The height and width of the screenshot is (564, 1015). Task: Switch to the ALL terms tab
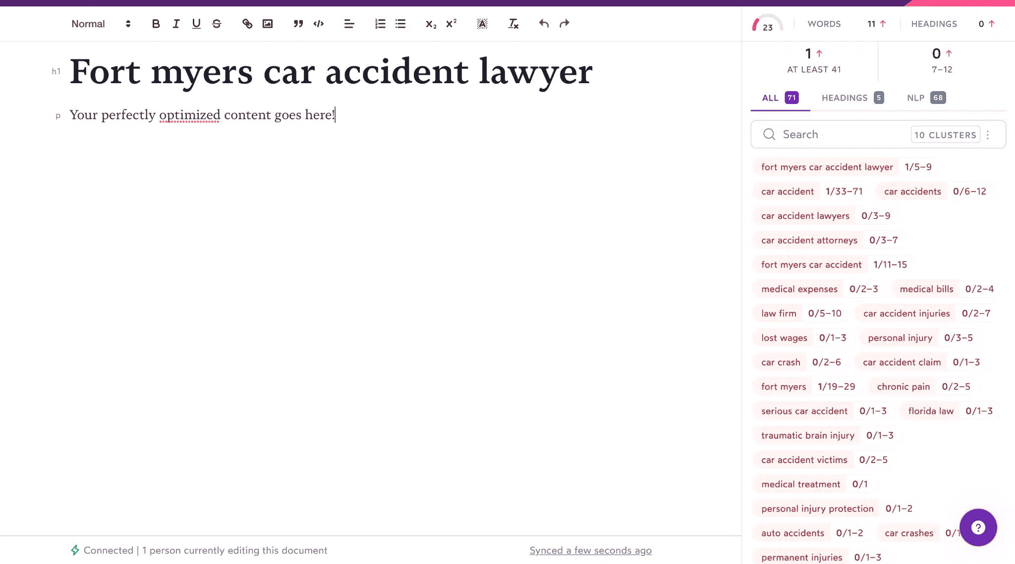pos(780,98)
